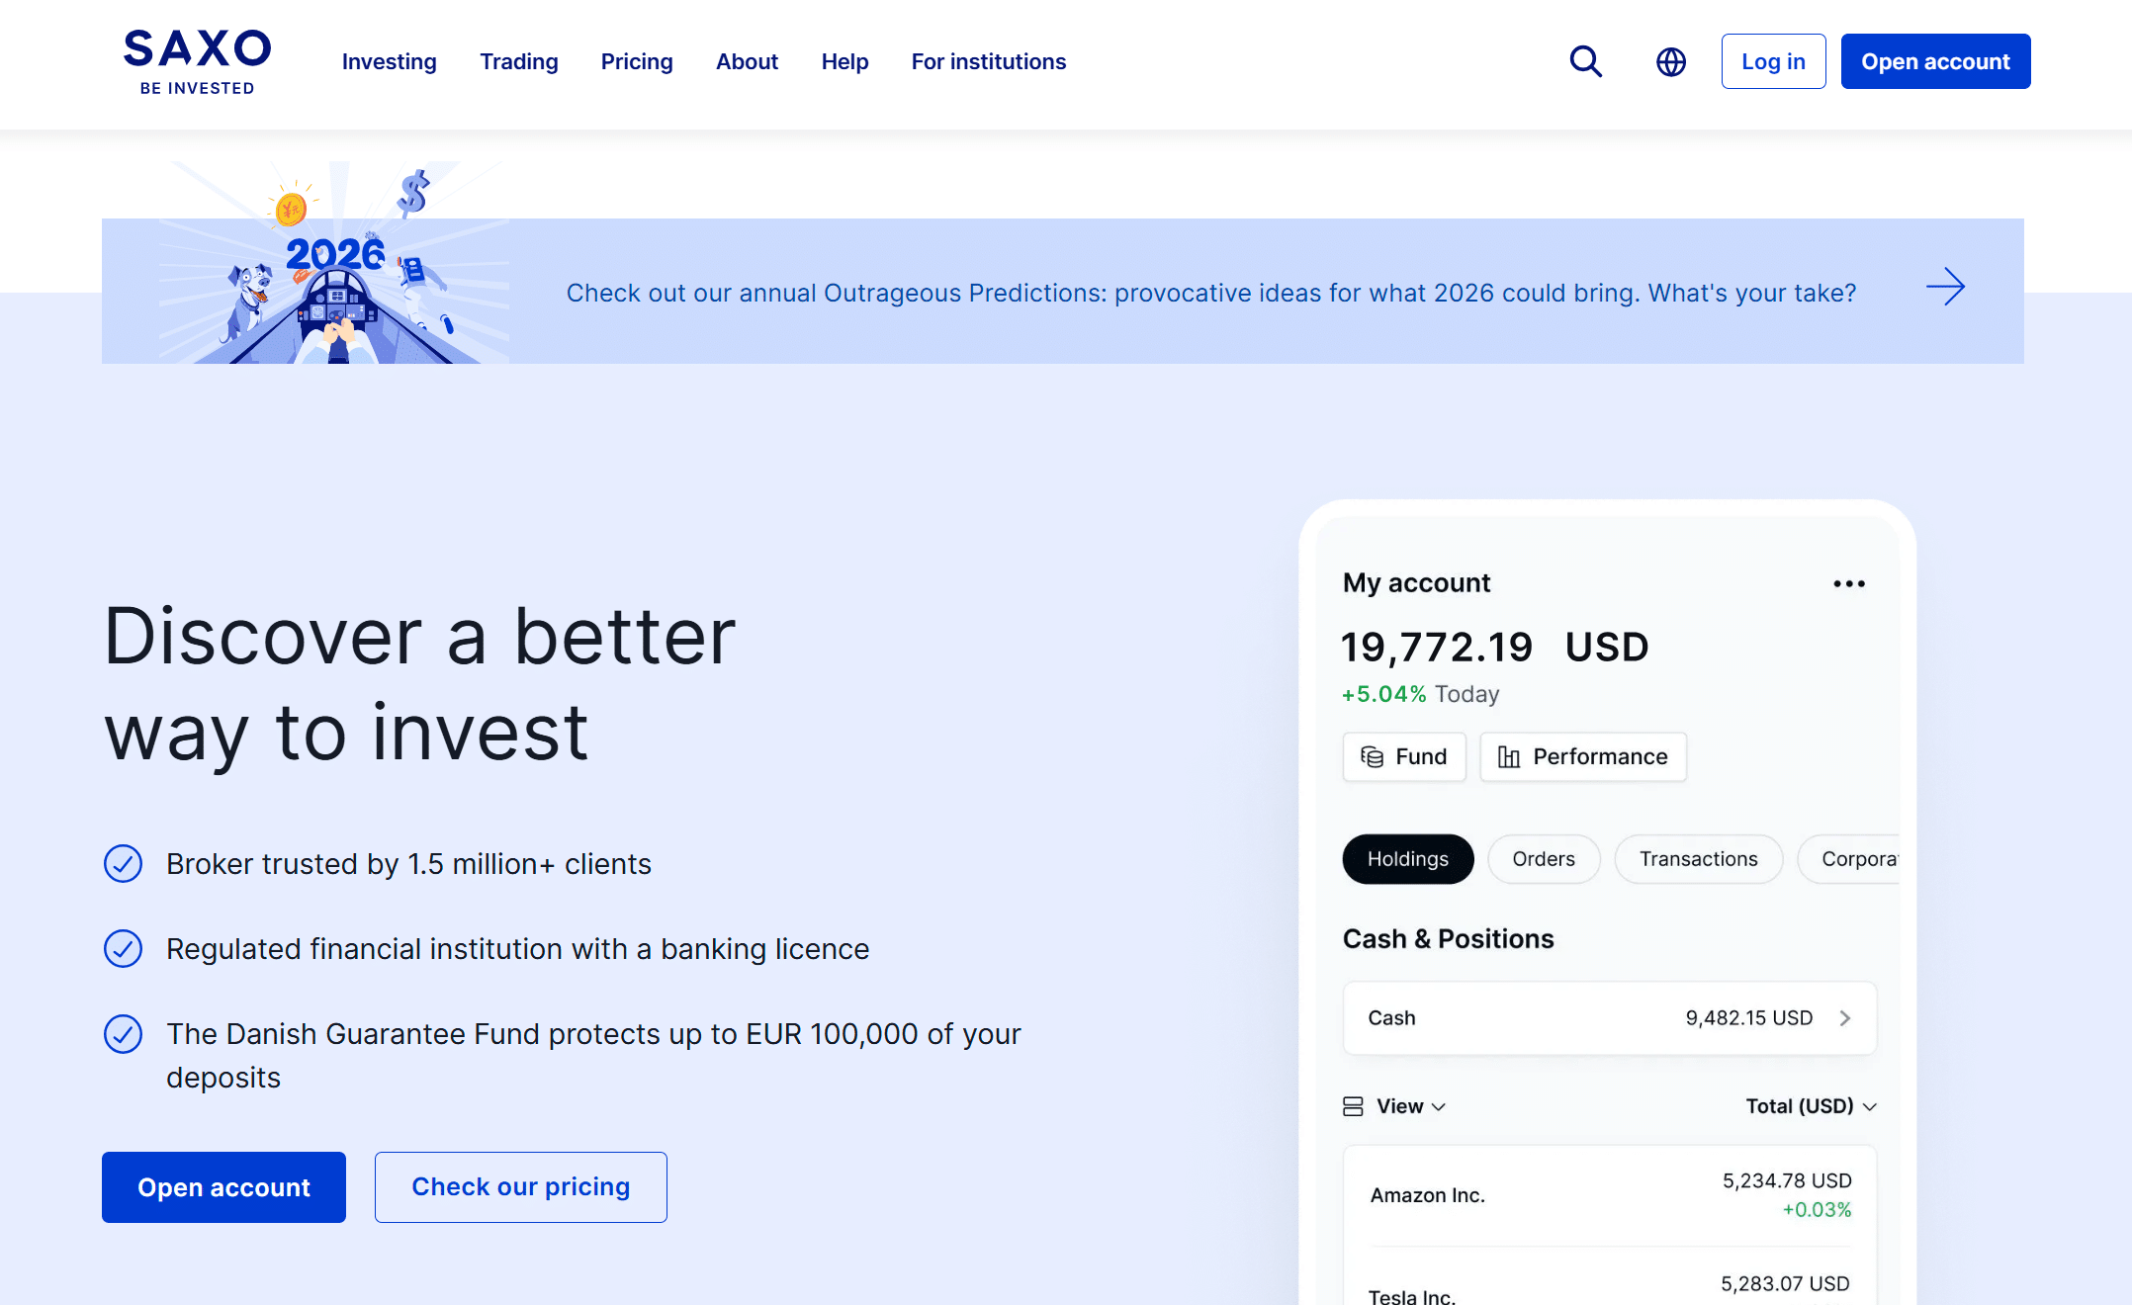Open the globe region selector
Image resolution: width=2132 pixels, height=1305 pixels.
pos(1671,61)
